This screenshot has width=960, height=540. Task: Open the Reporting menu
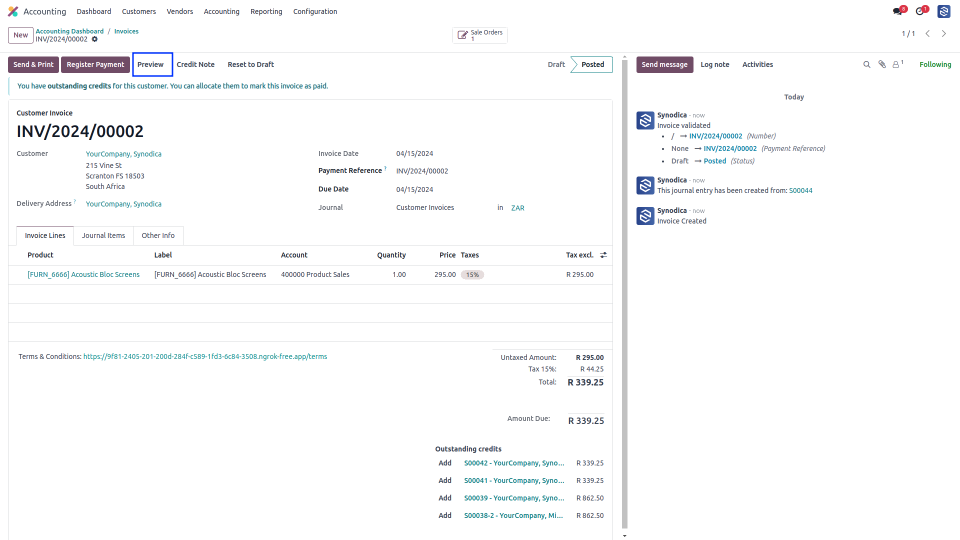(x=266, y=11)
